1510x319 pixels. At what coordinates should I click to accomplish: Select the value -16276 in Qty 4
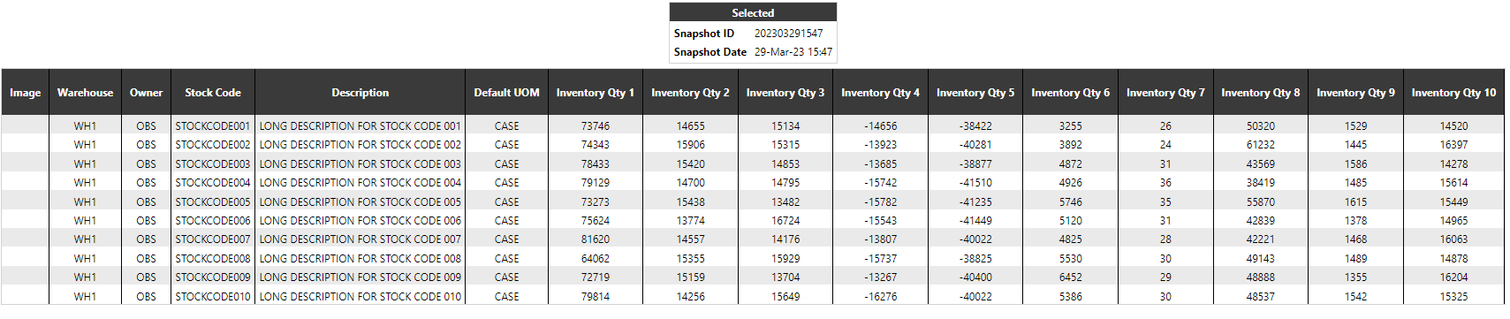(880, 296)
